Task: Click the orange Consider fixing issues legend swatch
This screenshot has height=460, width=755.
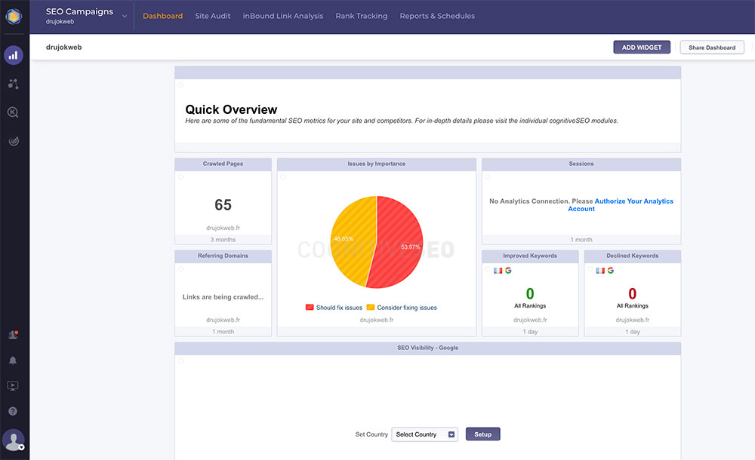Action: pyautogui.click(x=370, y=308)
